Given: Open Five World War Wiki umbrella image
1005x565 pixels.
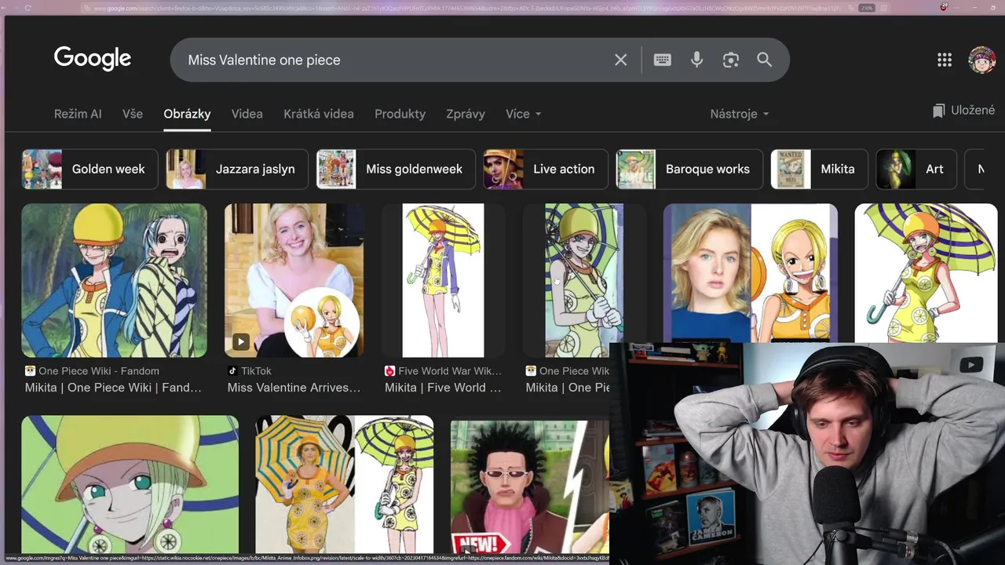Looking at the screenshot, I should click(443, 280).
